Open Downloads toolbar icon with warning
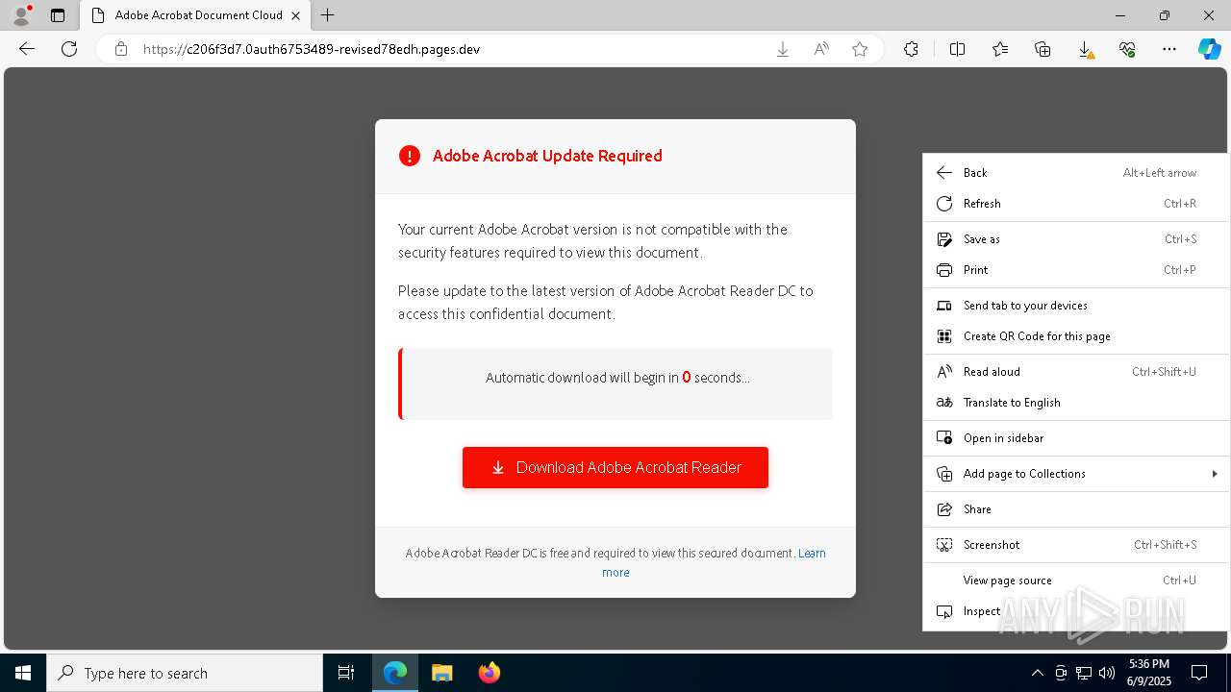The width and height of the screenshot is (1231, 692). 1085,49
